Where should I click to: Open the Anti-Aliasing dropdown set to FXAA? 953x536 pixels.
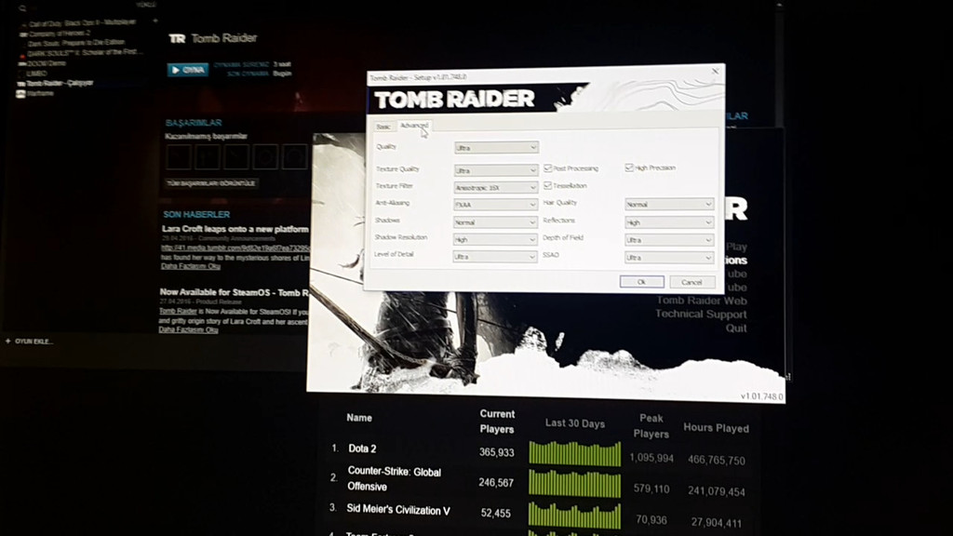[x=495, y=205]
